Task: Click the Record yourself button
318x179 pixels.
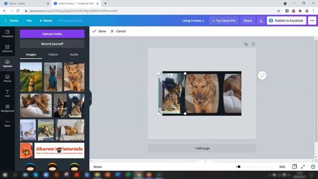Action: 52,44
